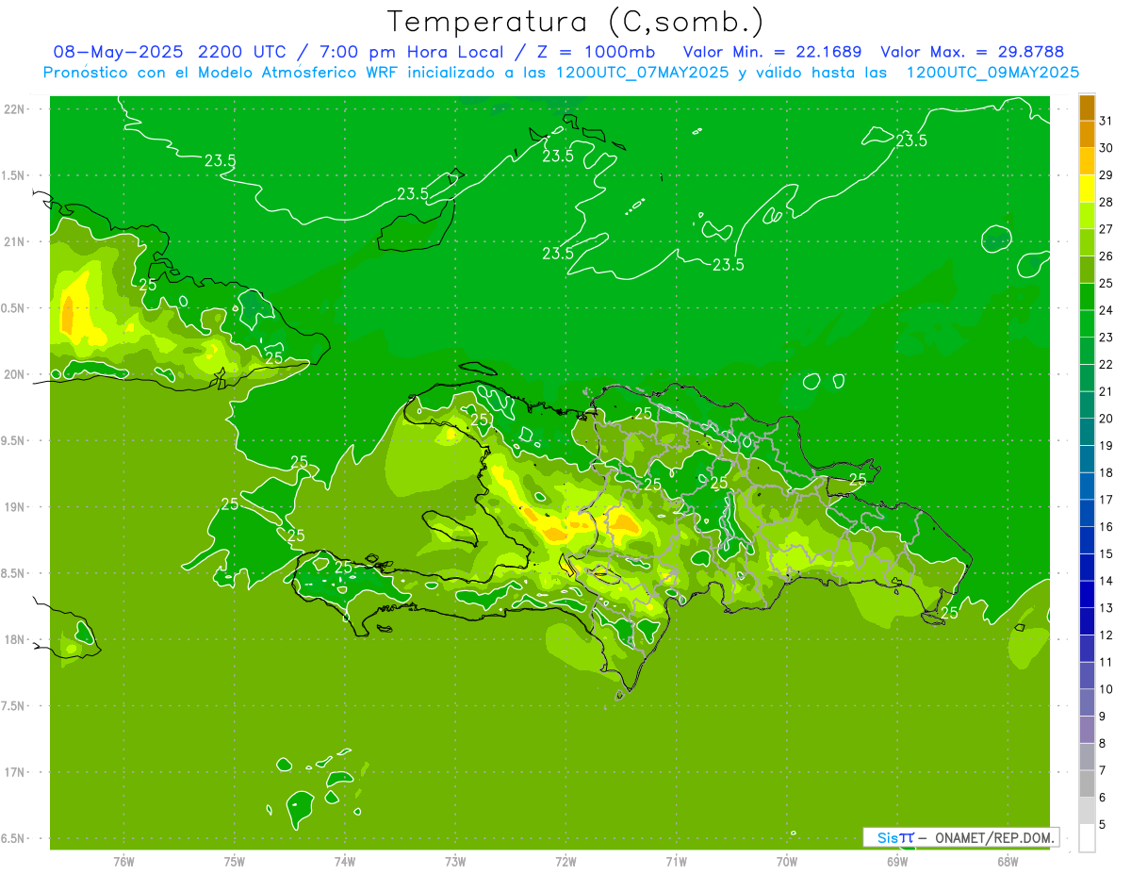1131x874 pixels.
Task: Click the legend value "24"
Action: click(x=1106, y=310)
